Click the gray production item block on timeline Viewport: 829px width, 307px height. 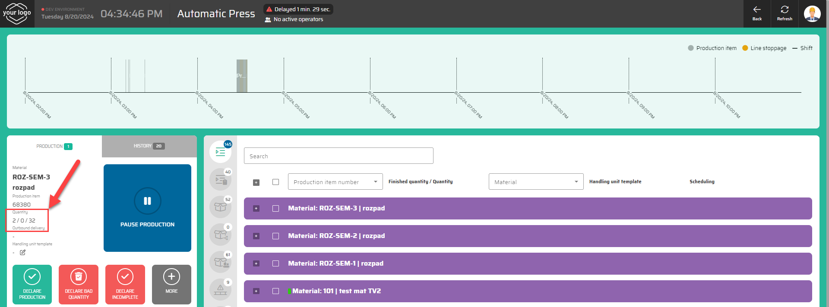tap(242, 76)
